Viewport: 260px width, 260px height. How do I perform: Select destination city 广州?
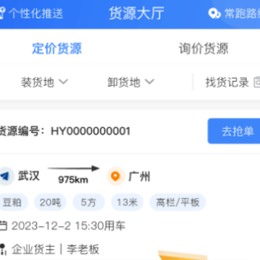(139, 176)
